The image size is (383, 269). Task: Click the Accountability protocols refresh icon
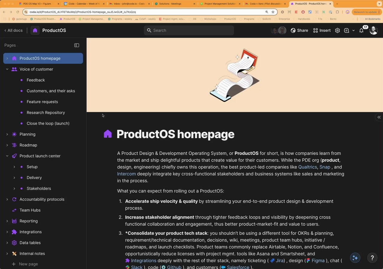[x=14, y=199]
